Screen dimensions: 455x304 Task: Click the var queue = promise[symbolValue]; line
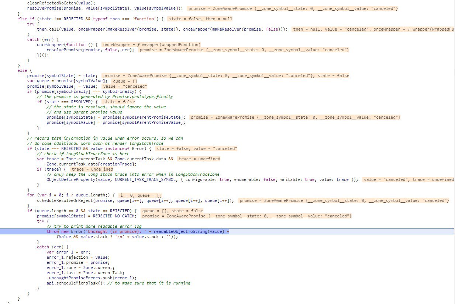coord(68,81)
